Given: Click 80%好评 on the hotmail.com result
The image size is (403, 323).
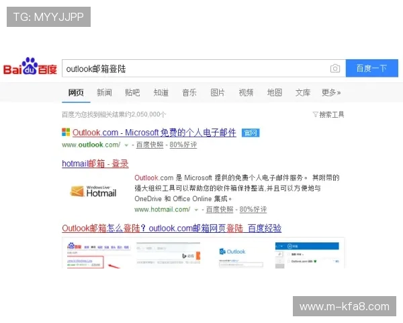Looking at the screenshot, I should click(x=253, y=209).
